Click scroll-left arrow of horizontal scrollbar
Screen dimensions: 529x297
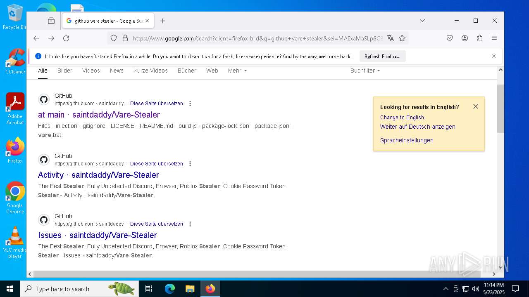point(30,274)
